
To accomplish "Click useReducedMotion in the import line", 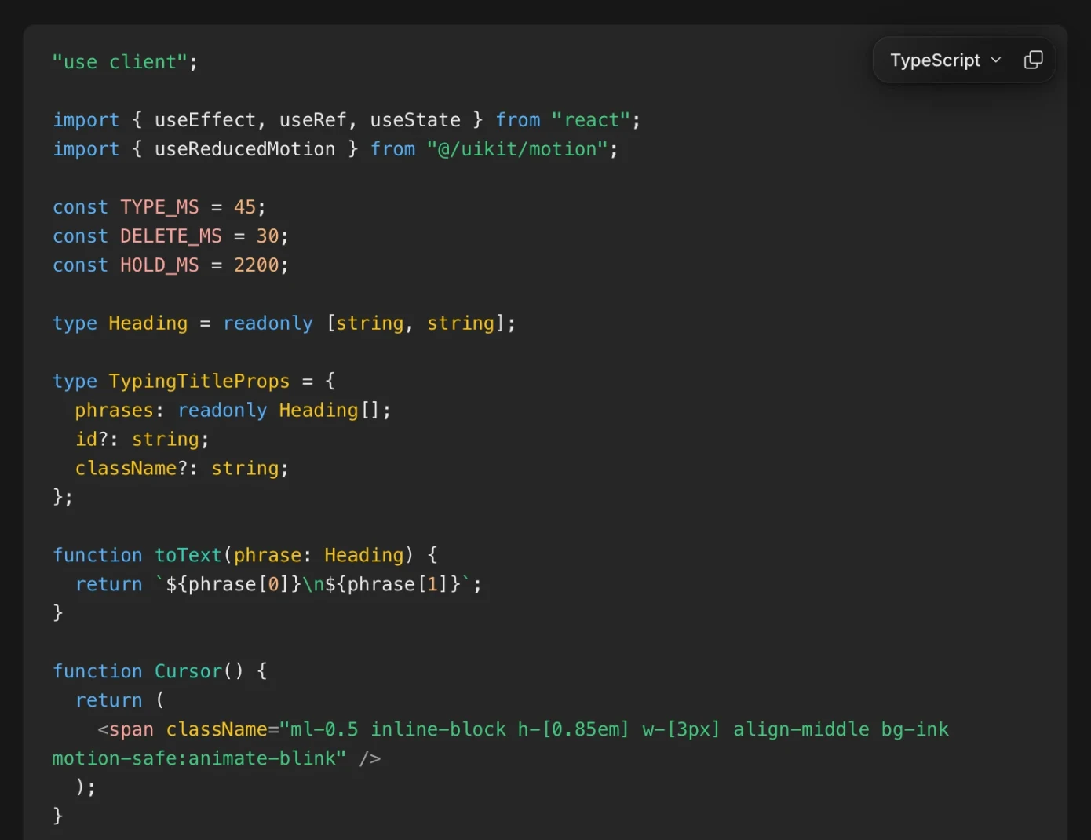I will (245, 149).
